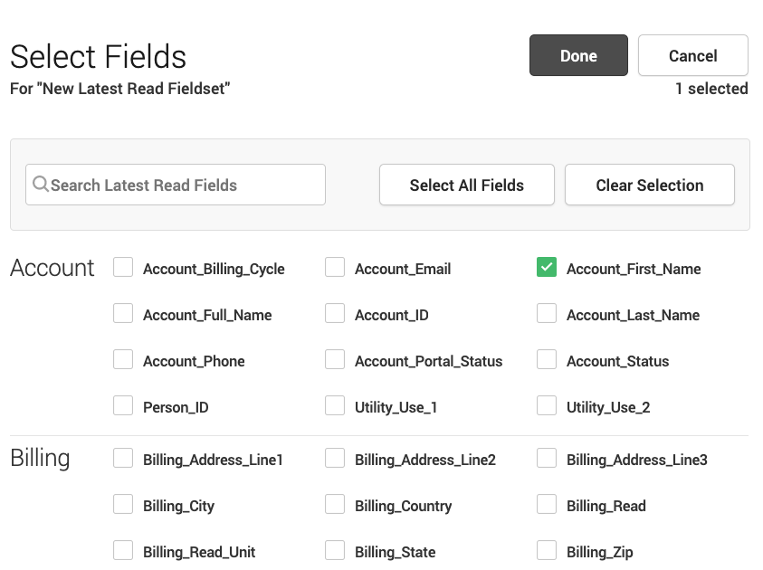Uncheck the Account_First_Name checkbox
Screen dimensions: 763x570
point(547,268)
